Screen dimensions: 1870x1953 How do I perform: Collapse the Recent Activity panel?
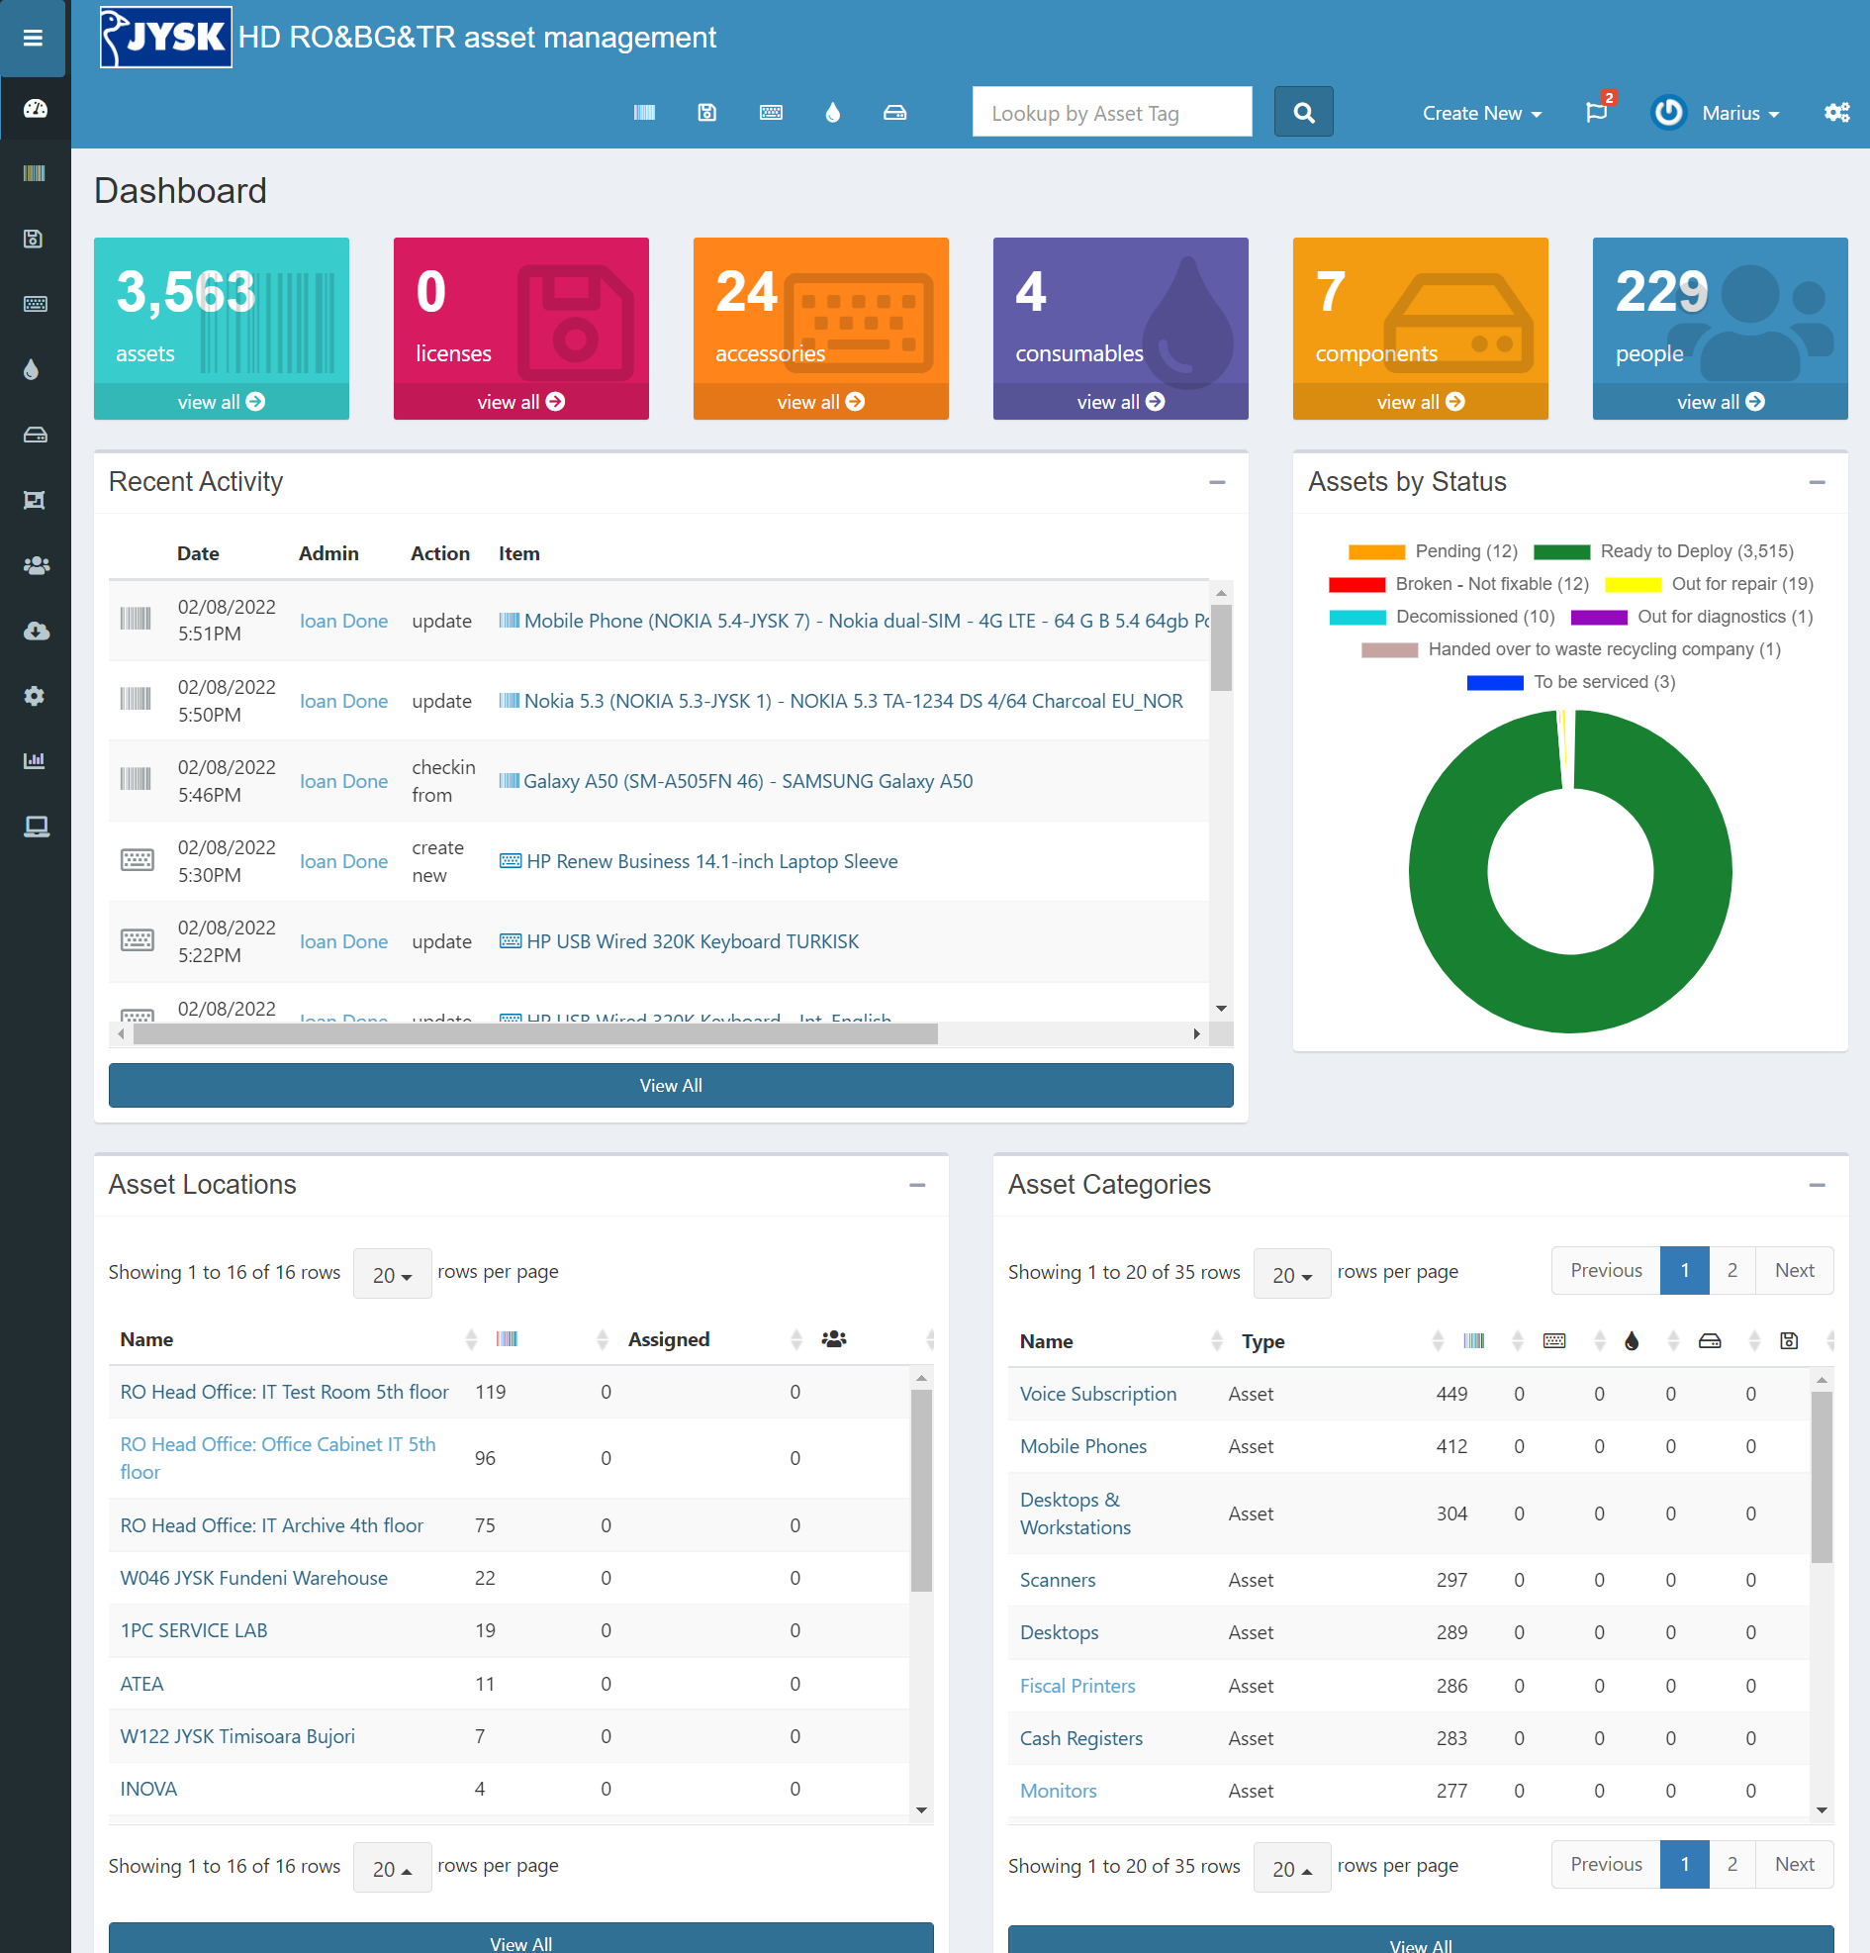(x=1217, y=483)
